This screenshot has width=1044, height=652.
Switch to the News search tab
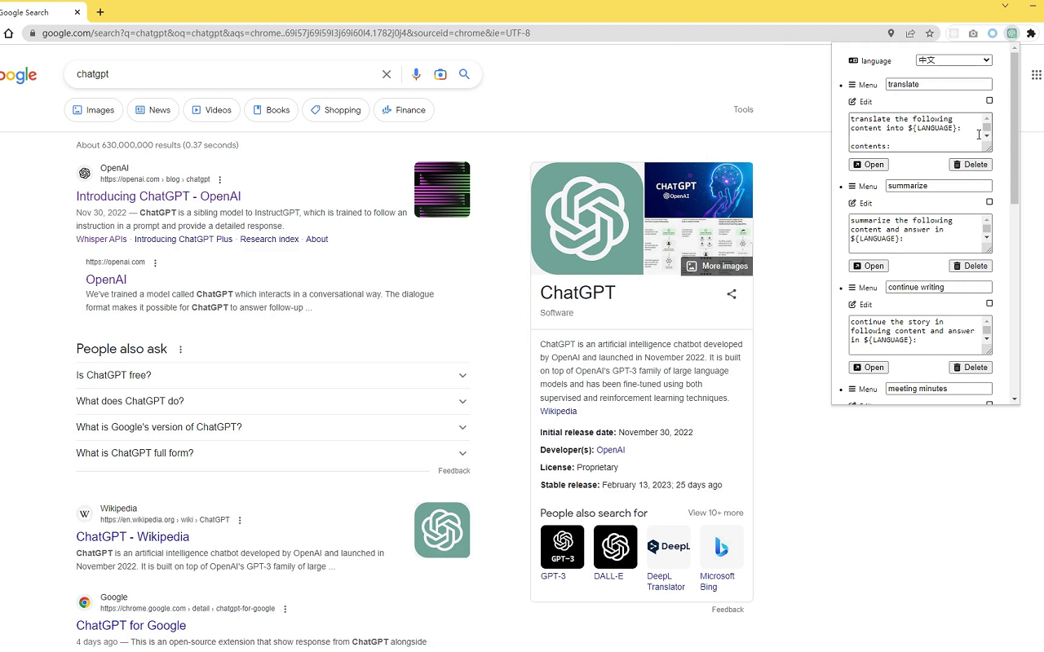click(x=153, y=110)
